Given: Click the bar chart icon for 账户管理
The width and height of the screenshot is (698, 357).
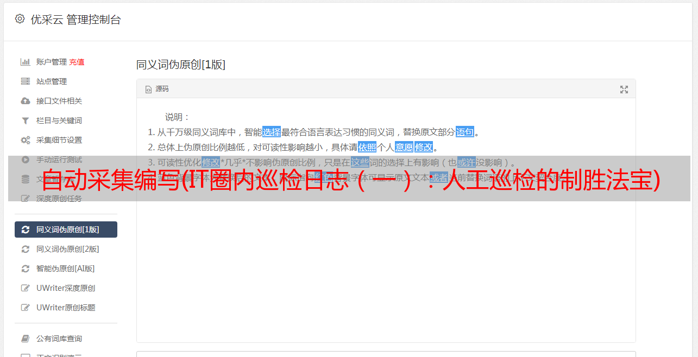Looking at the screenshot, I should tap(25, 62).
